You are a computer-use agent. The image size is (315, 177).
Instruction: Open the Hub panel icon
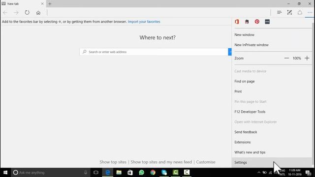pyautogui.click(x=279, y=12)
